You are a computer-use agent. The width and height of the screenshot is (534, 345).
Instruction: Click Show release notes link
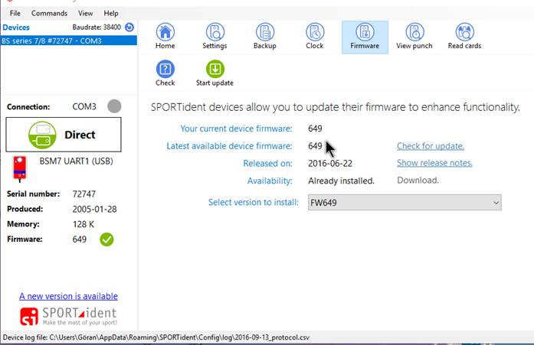tap(434, 163)
